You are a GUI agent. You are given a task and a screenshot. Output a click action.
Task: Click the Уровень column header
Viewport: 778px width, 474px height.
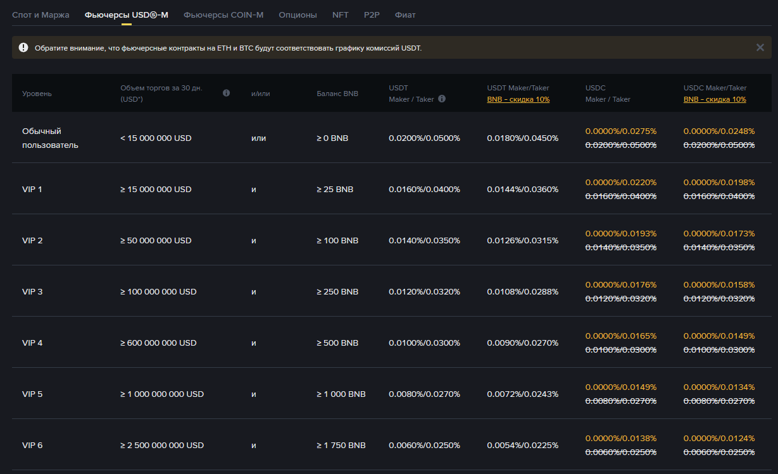click(37, 94)
